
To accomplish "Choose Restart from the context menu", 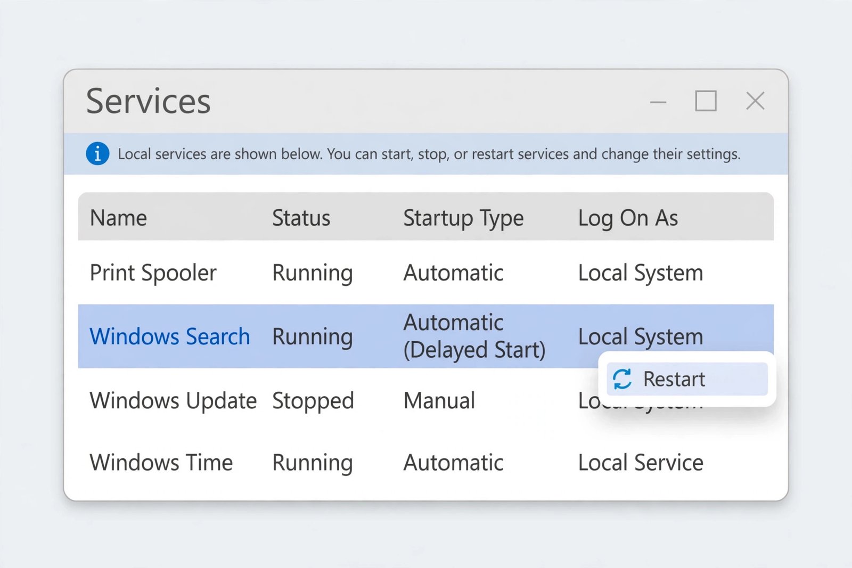I will tap(687, 379).
